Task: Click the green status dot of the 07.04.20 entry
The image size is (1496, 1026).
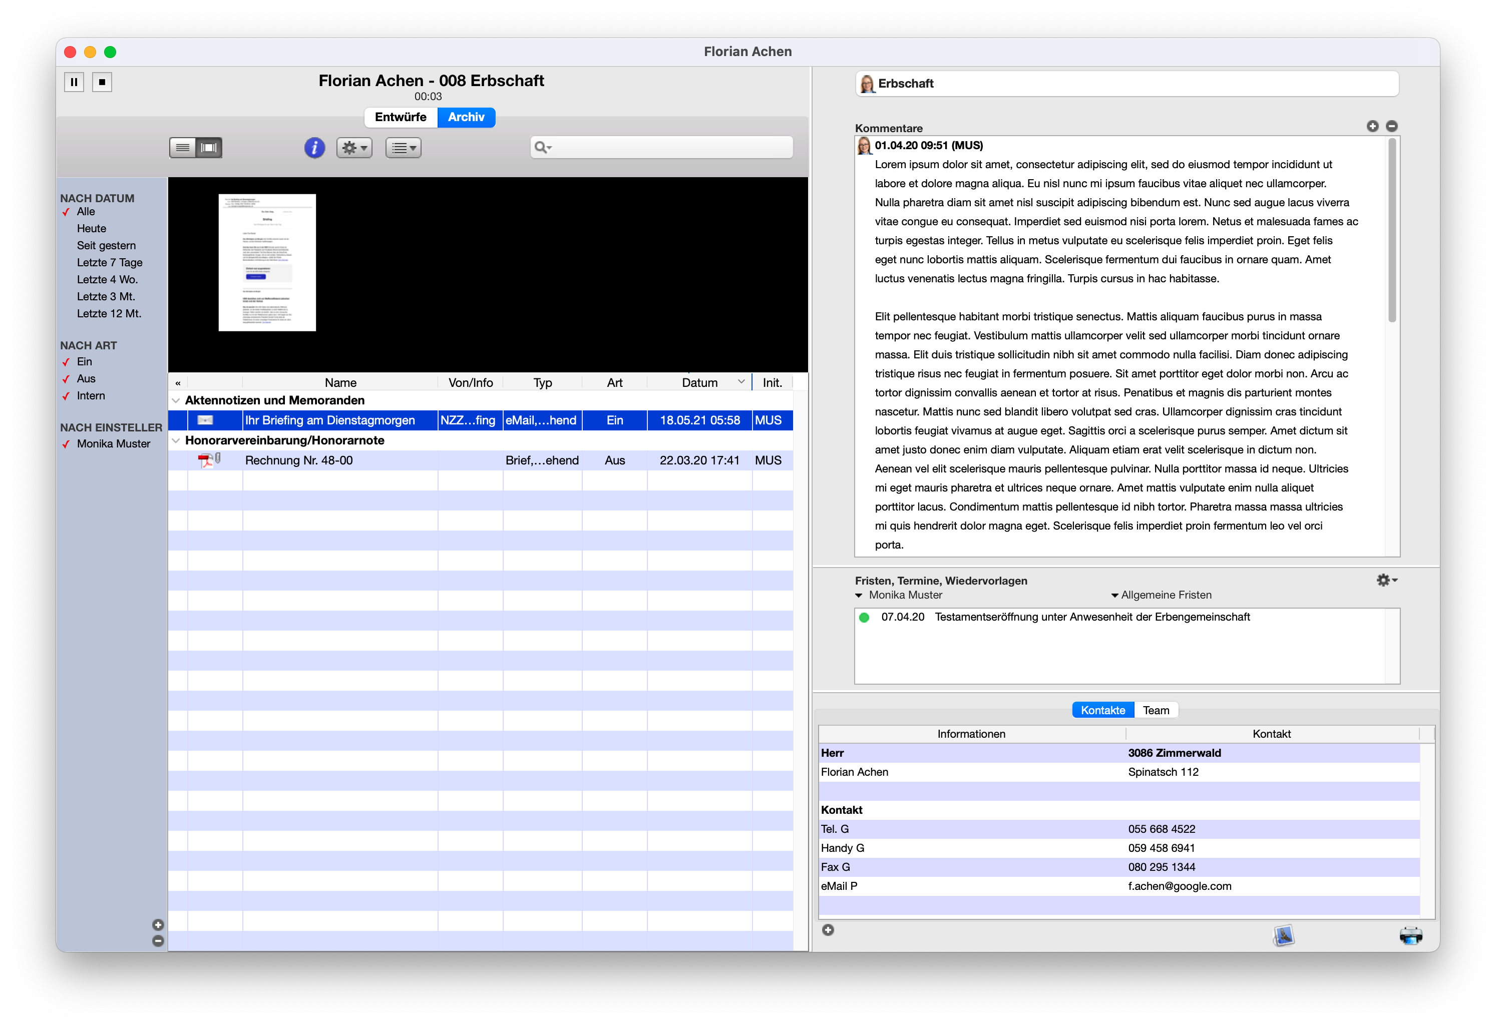Action: 864,618
